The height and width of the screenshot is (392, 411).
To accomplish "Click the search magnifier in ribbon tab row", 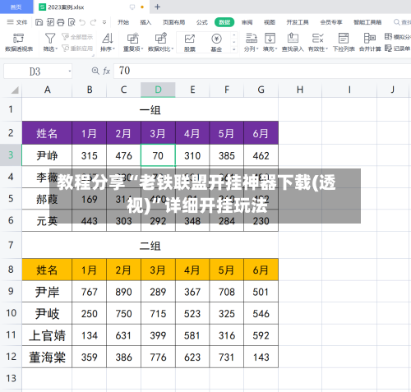I will click(396, 22).
